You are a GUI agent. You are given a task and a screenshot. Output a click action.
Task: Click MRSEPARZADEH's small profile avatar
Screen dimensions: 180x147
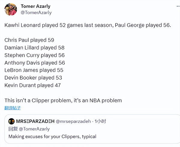[11, 121]
